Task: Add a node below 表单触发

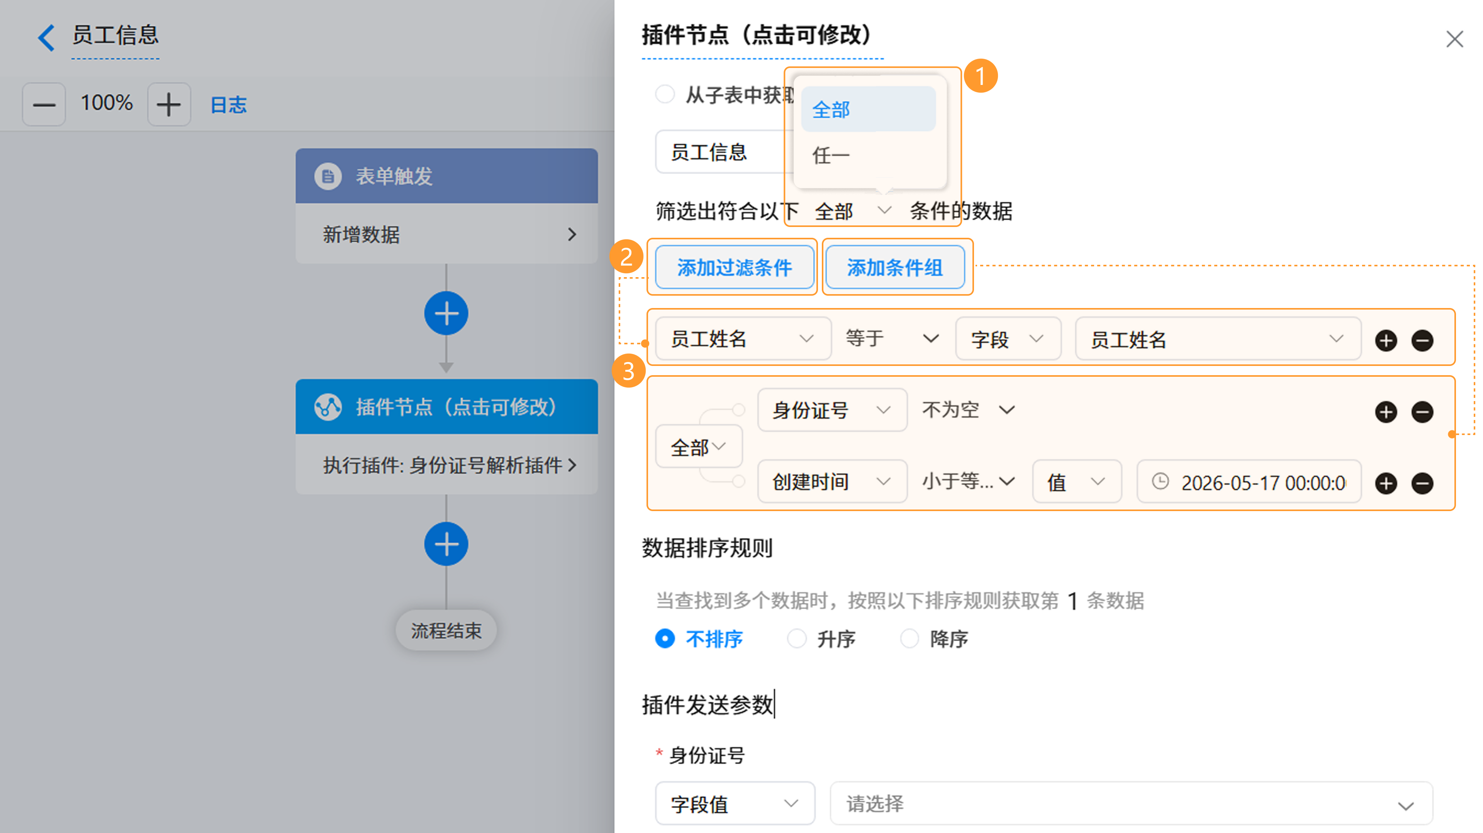Action: [x=446, y=313]
